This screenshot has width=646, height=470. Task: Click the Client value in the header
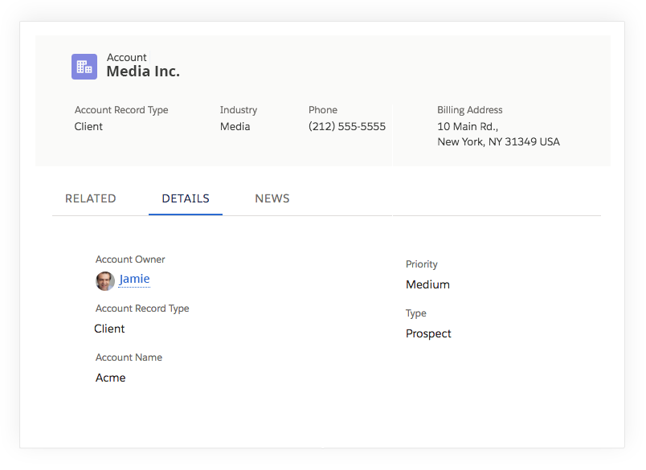click(x=88, y=126)
